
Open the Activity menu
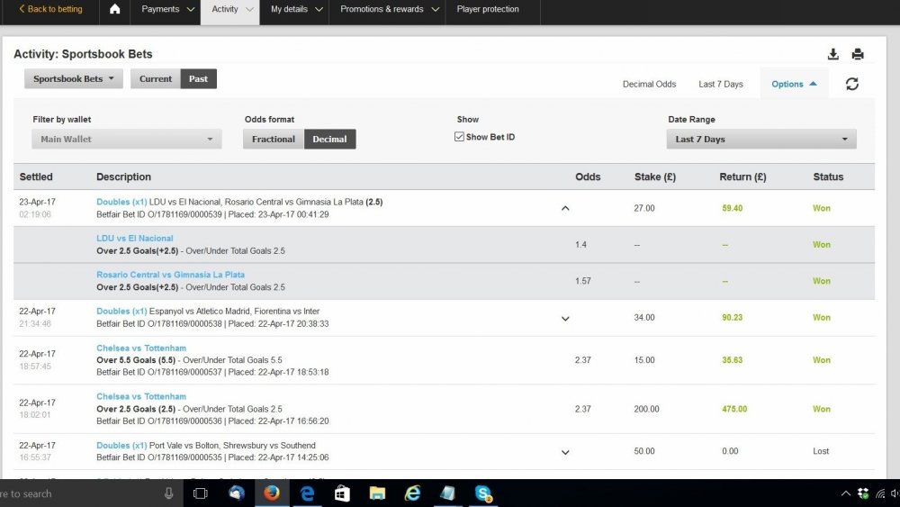pyautogui.click(x=230, y=9)
